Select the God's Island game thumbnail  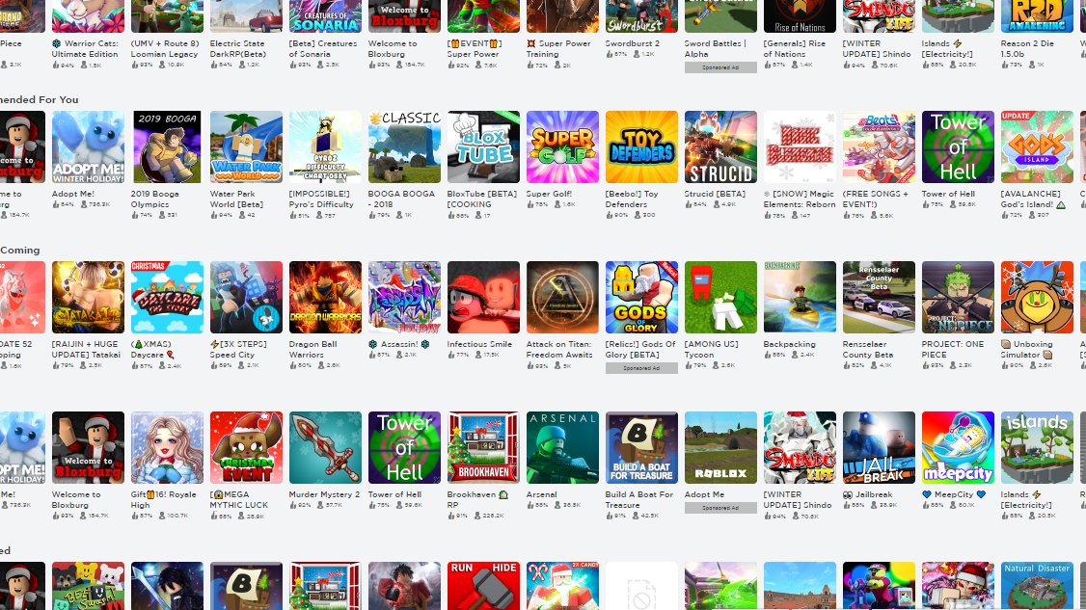point(1037,146)
